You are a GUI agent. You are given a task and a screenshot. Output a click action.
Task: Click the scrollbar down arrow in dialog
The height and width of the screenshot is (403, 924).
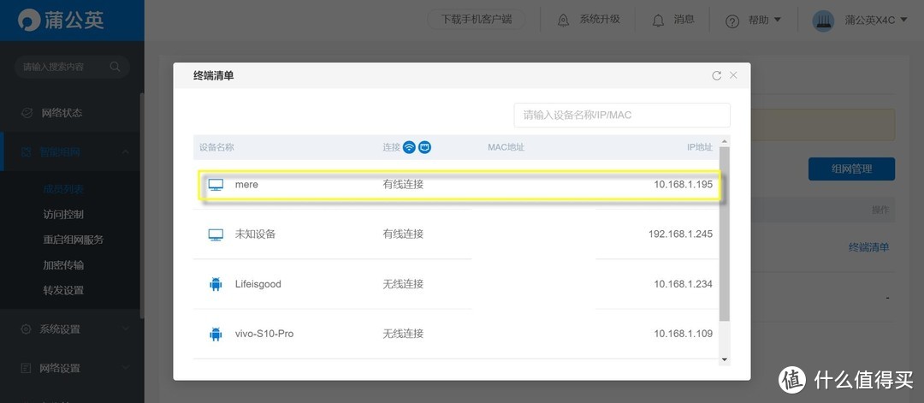pyautogui.click(x=725, y=359)
